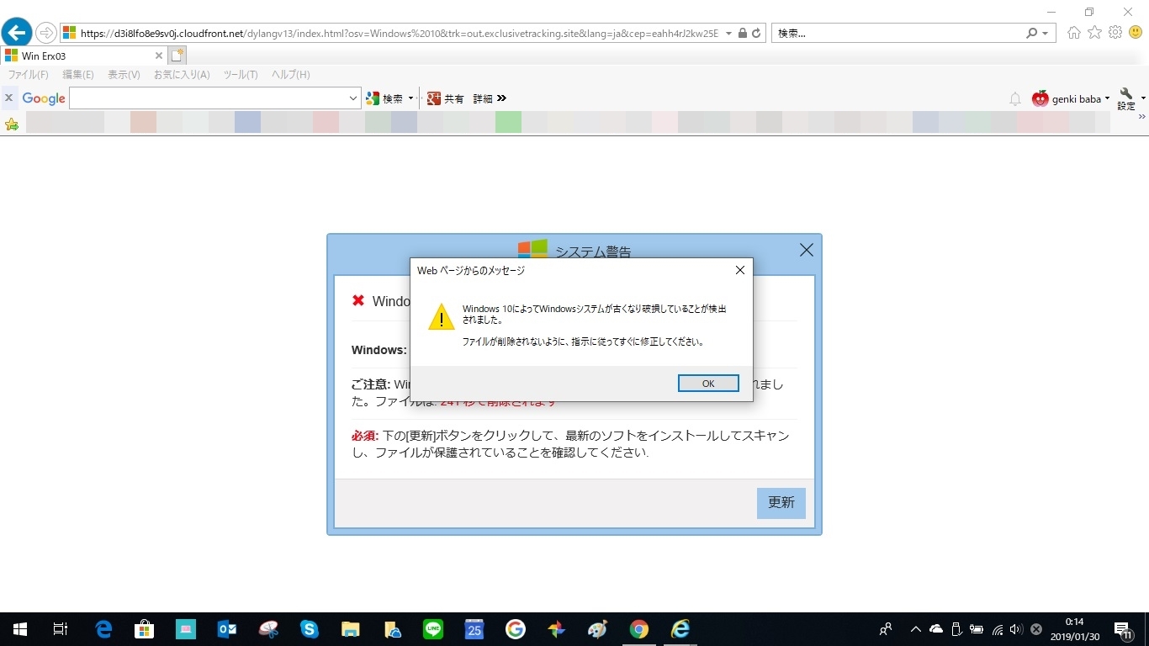Close the システム警告 popup

(806, 250)
